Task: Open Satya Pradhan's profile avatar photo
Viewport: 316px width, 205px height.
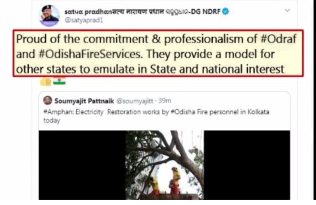Action: tap(49, 16)
